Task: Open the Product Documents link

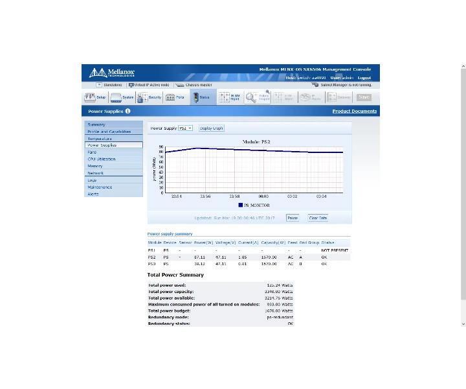Action: click(x=355, y=112)
